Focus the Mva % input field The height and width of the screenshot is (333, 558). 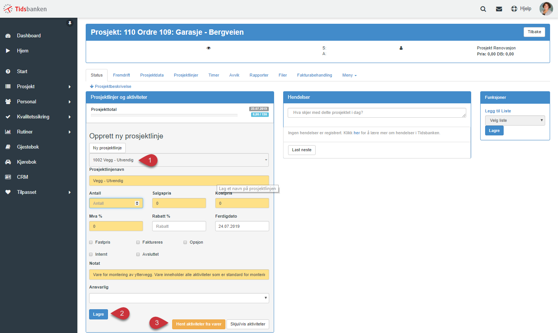click(x=116, y=226)
